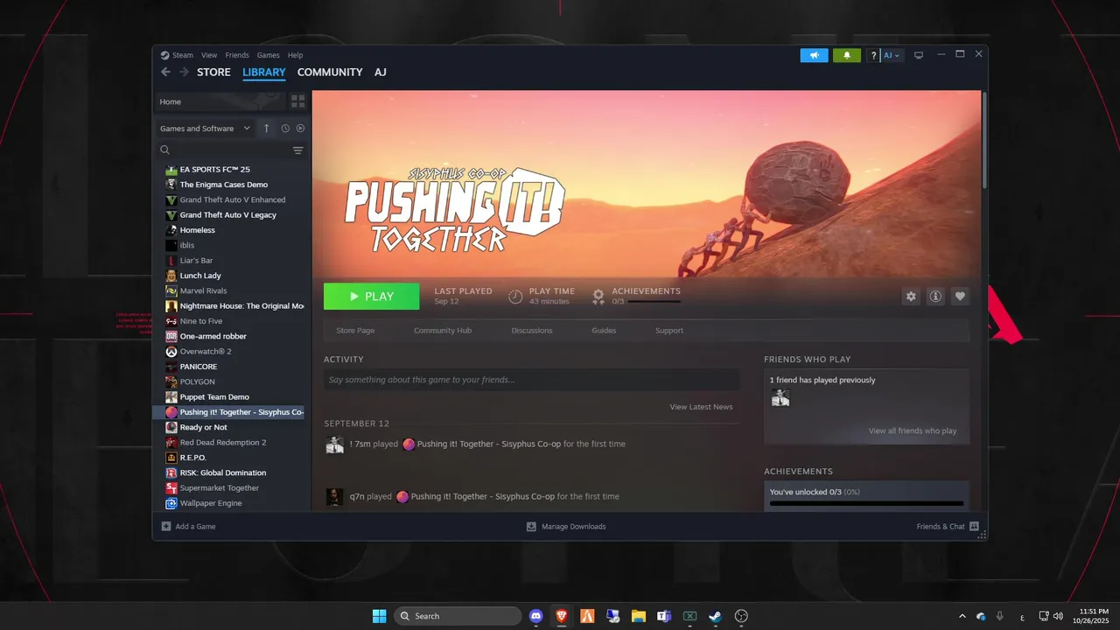Open the Games menu
The image size is (1120, 630).
click(269, 55)
